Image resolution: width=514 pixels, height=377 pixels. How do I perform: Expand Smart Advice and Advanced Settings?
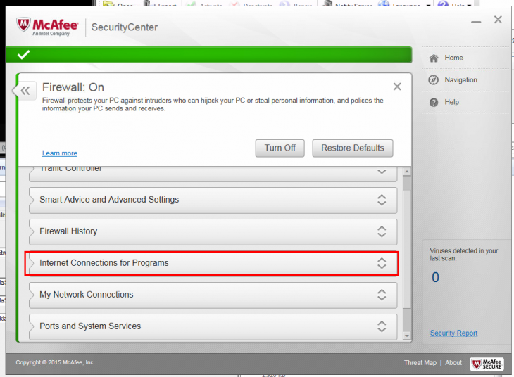point(213,200)
